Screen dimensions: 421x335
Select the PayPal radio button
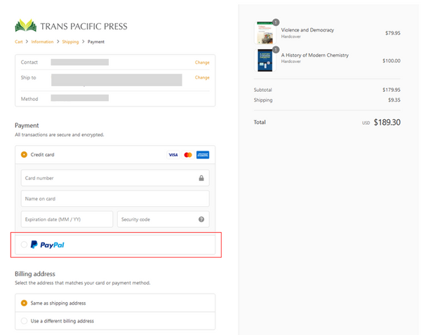[25, 245]
